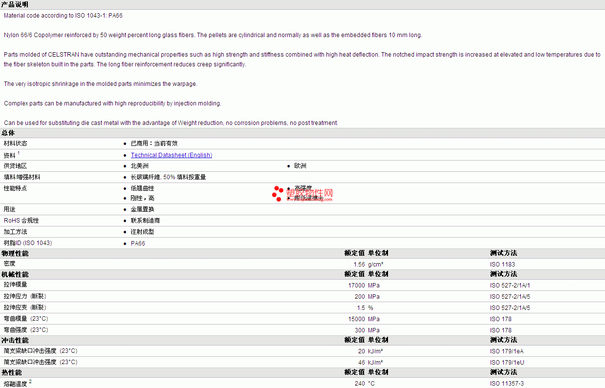The height and width of the screenshot is (388, 605).
Task: Click the 拉伸应力 (断裂) row label
Action: [x=25, y=296]
